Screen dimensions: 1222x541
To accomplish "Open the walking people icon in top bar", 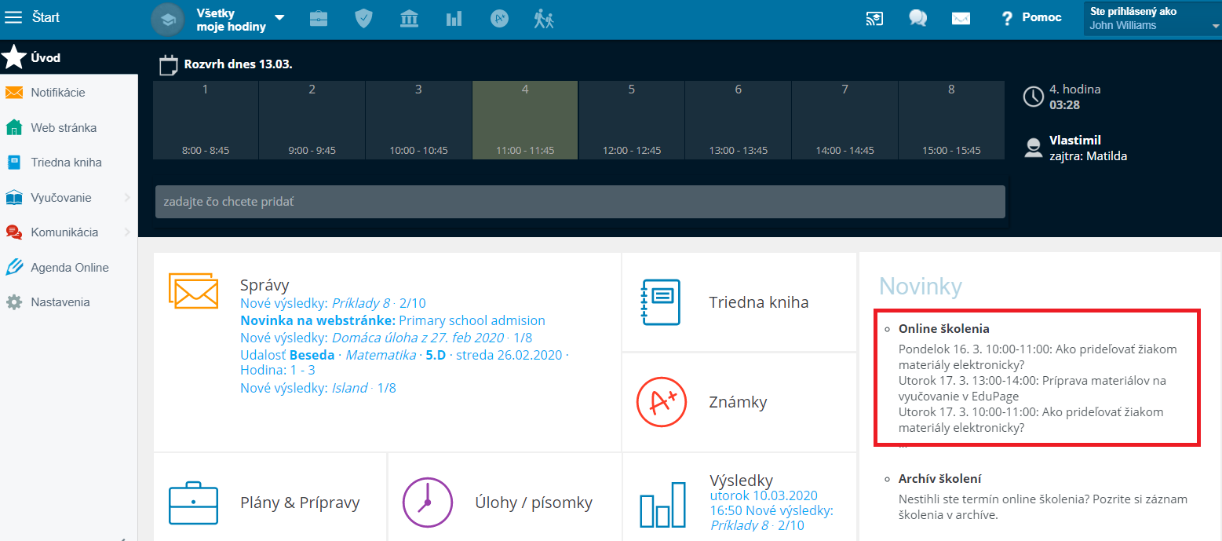I will [544, 18].
